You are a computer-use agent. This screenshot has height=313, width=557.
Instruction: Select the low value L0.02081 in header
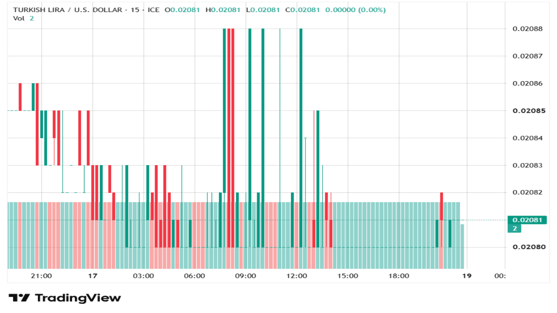(x=263, y=10)
